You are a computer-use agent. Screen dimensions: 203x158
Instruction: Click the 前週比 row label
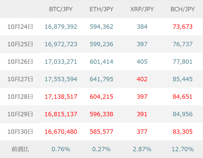click(20, 149)
